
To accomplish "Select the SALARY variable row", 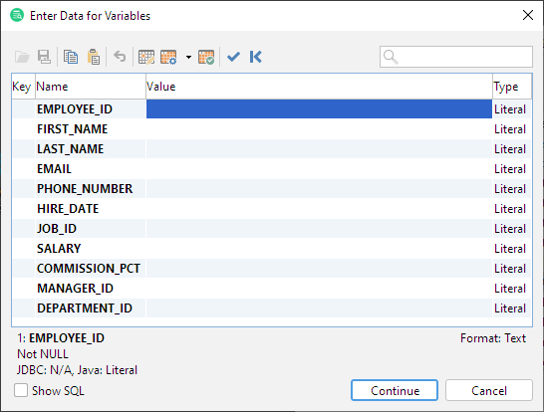I will pyautogui.click(x=272, y=249).
